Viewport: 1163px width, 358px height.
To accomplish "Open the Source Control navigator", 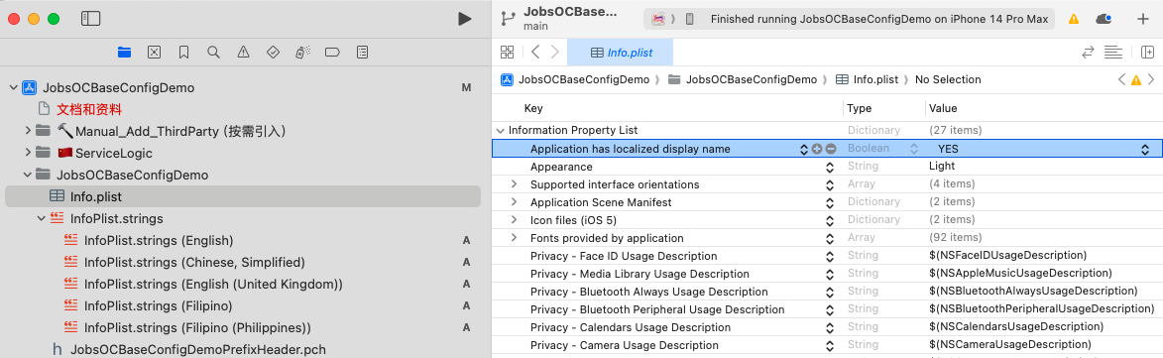I will point(154,52).
